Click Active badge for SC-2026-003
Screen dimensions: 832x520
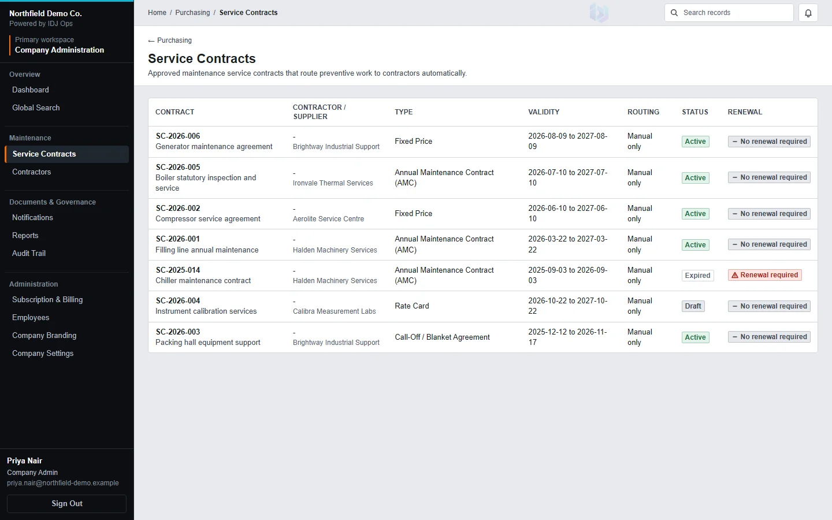pyautogui.click(x=695, y=337)
